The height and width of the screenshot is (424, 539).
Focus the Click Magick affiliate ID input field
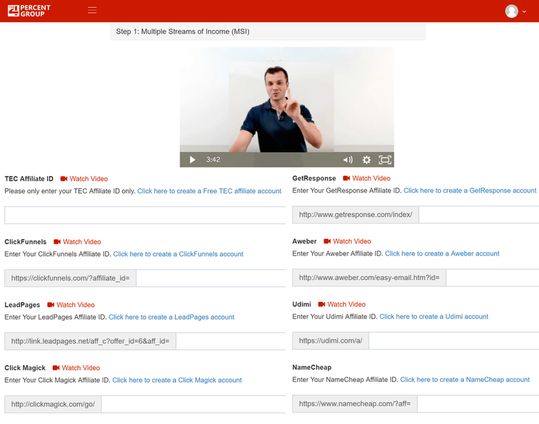pos(194,404)
